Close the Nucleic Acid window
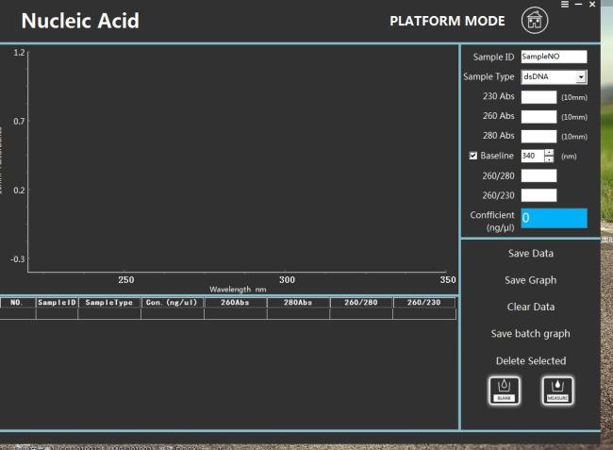613x450 pixels. coord(592,5)
